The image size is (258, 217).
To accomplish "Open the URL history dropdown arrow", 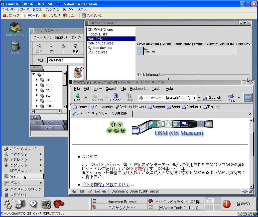I will point(199,98).
